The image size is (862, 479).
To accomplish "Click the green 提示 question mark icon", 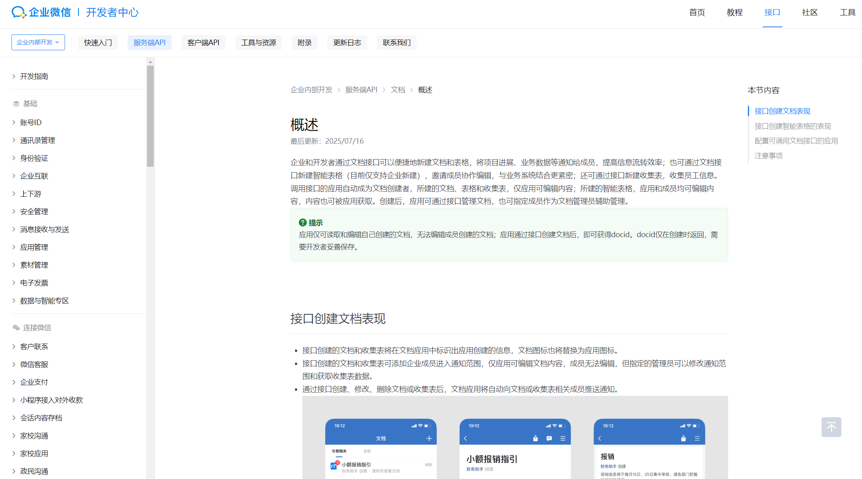I will 302,222.
